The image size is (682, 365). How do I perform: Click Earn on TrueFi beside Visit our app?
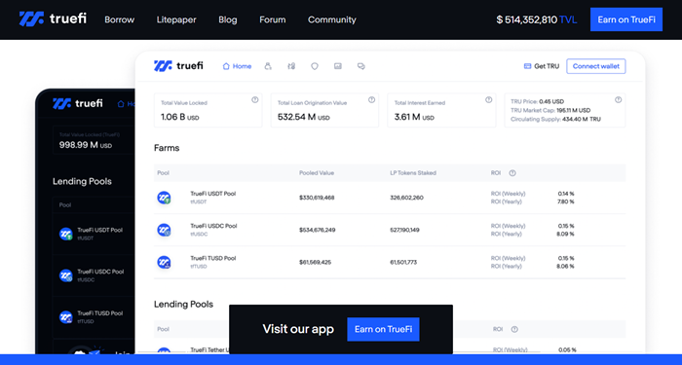tap(383, 329)
